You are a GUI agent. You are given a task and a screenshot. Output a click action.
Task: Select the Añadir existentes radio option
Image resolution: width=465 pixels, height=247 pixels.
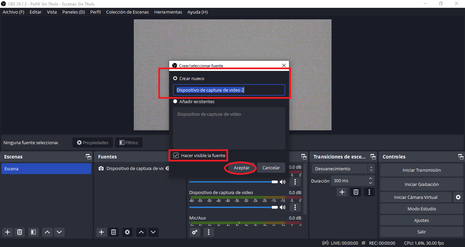pos(175,101)
